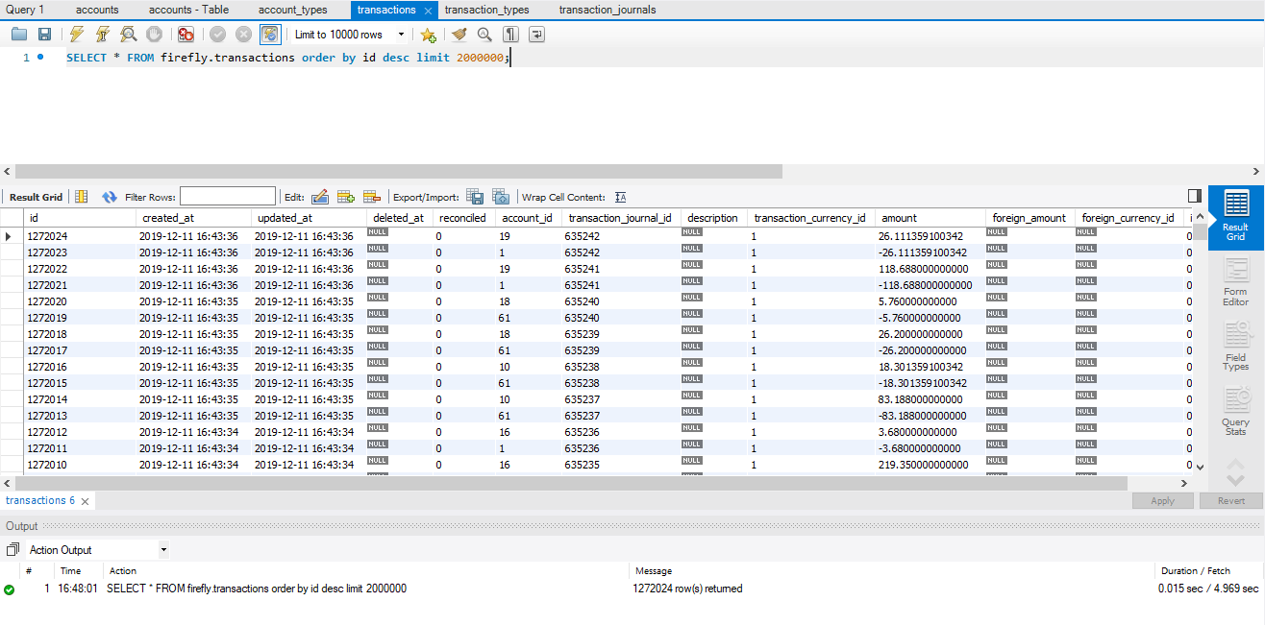Image resolution: width=1265 pixels, height=625 pixels.
Task: Refresh the result grid data
Action: click(x=109, y=197)
